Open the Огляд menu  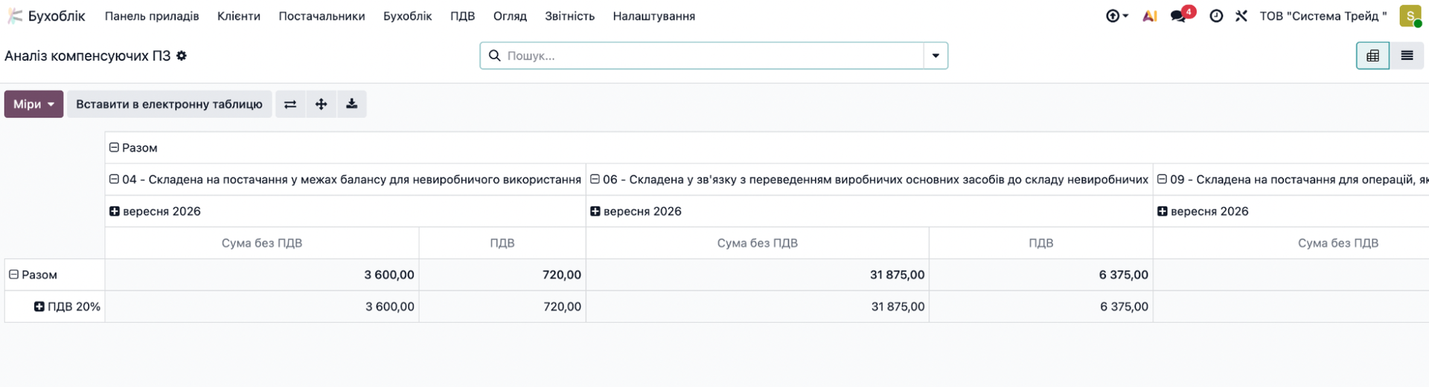(x=510, y=16)
